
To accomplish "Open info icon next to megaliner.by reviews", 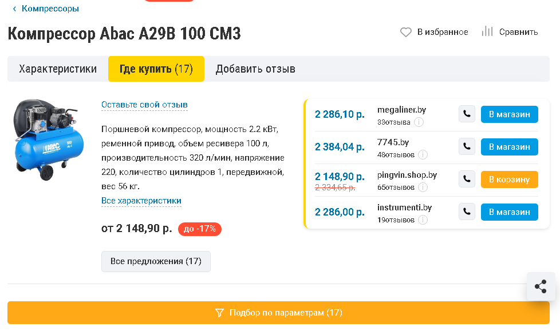I will pyautogui.click(x=419, y=122).
